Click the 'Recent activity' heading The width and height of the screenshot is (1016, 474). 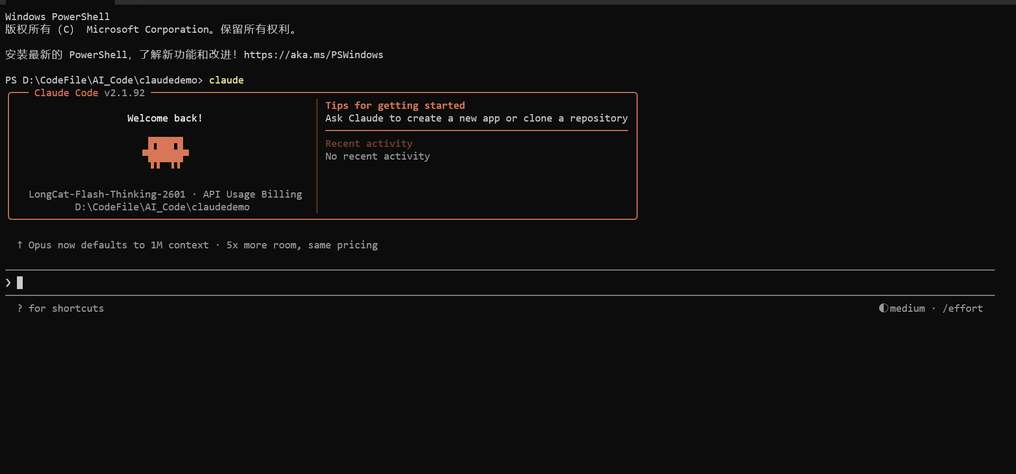(369, 144)
